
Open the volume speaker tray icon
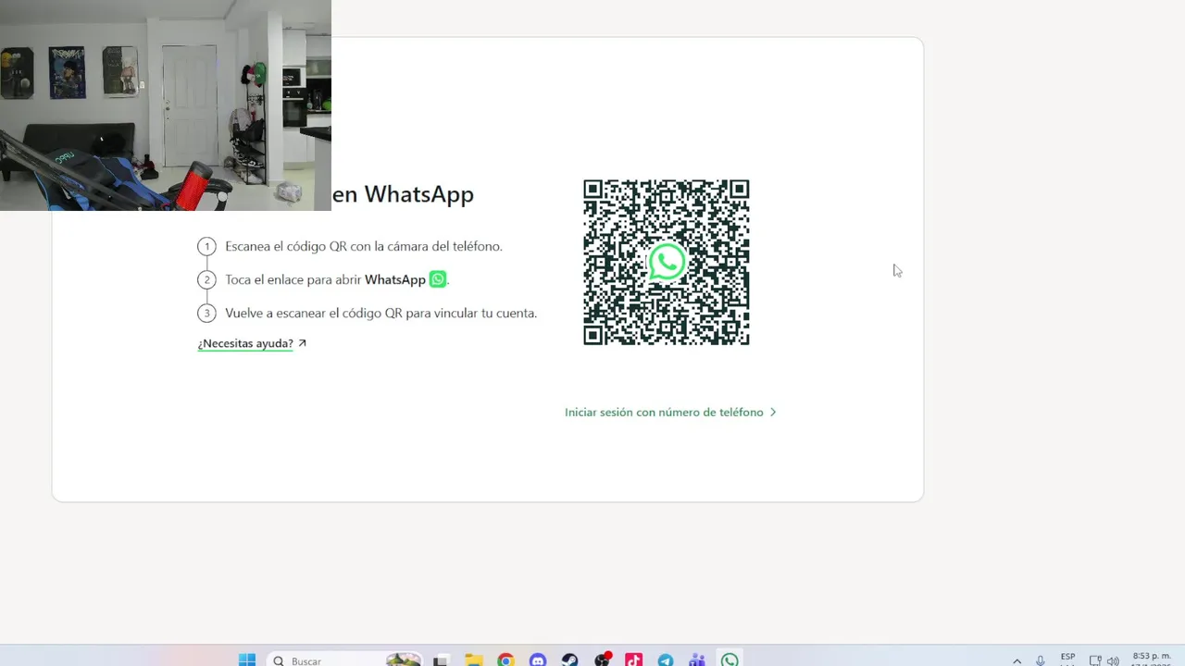(x=1113, y=660)
